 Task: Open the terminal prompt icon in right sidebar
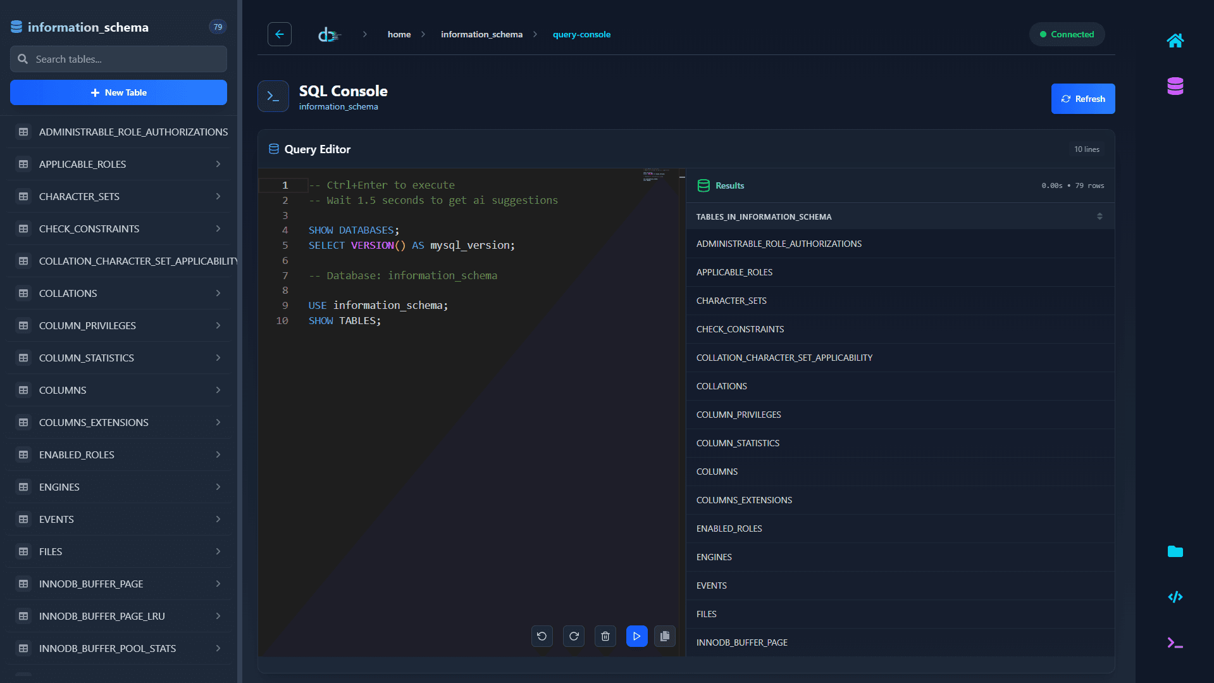(1175, 643)
